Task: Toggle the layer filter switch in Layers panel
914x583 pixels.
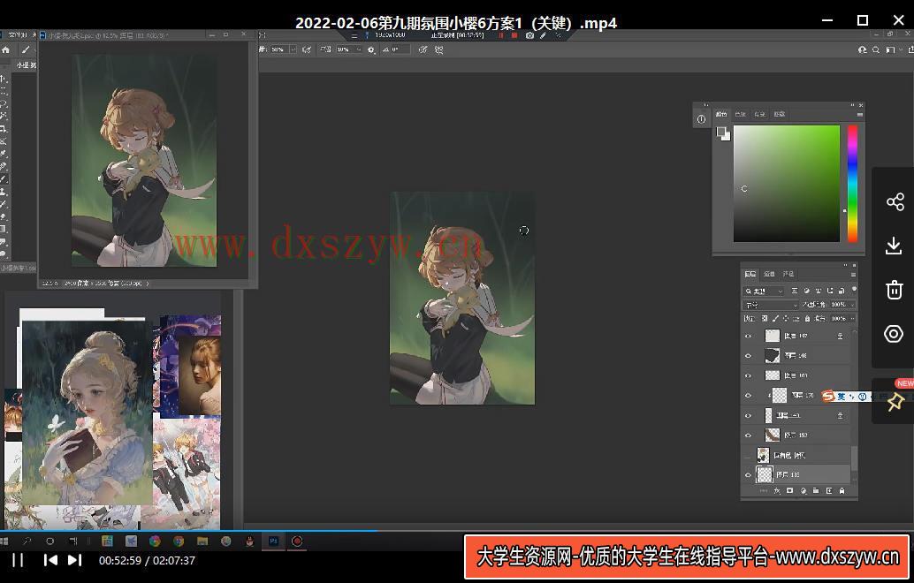Action: tap(854, 290)
